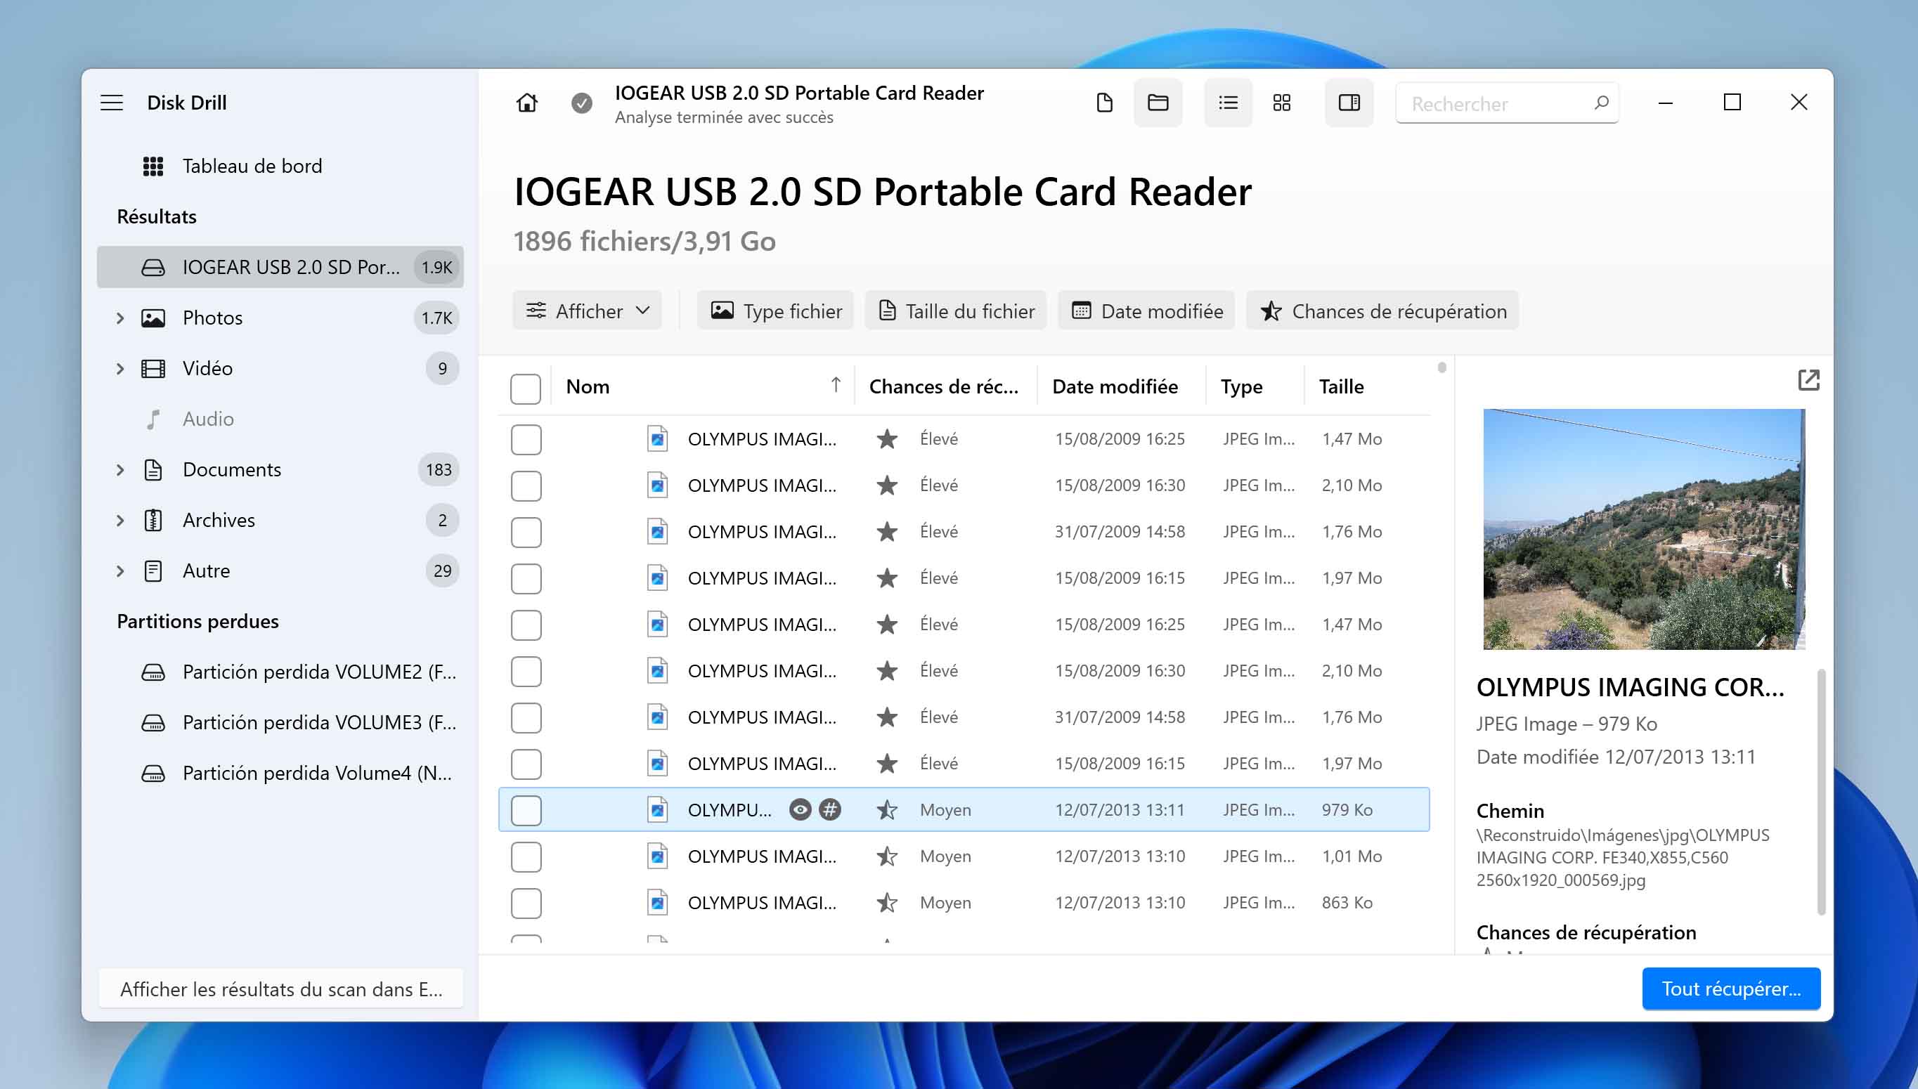Screen dimensions: 1918x1089
Task: Enable checkbox for second OLYMPUS file
Action: [x=527, y=485]
